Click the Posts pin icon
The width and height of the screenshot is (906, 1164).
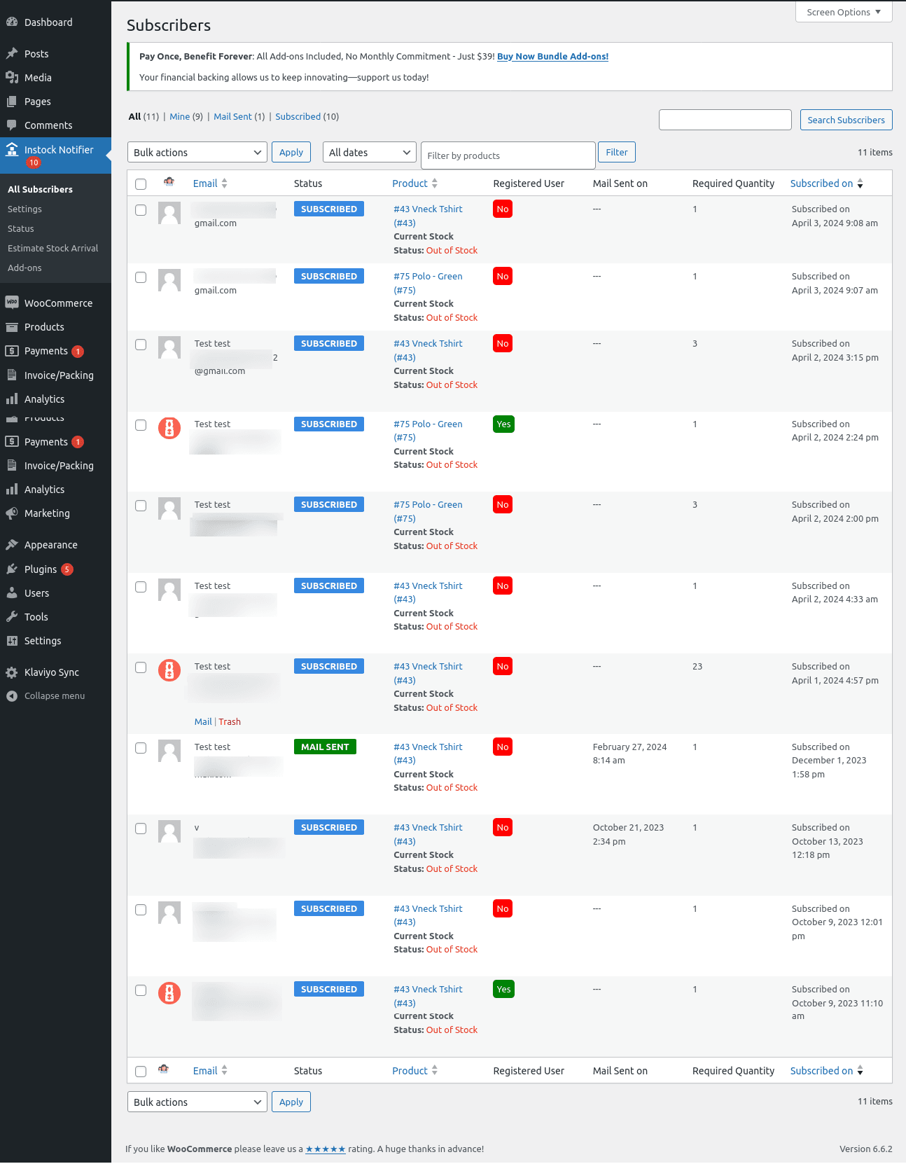pos(12,53)
